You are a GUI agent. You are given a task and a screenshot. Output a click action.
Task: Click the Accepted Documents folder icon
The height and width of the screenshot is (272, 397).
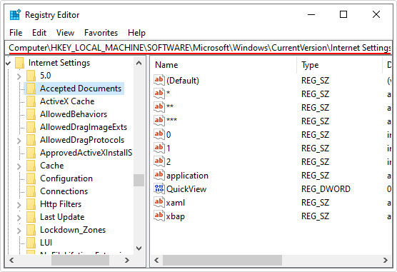click(31, 89)
